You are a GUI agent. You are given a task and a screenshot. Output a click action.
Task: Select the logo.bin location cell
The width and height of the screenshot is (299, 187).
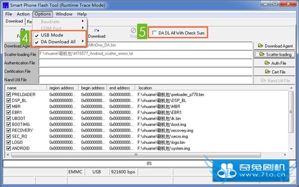(161, 142)
